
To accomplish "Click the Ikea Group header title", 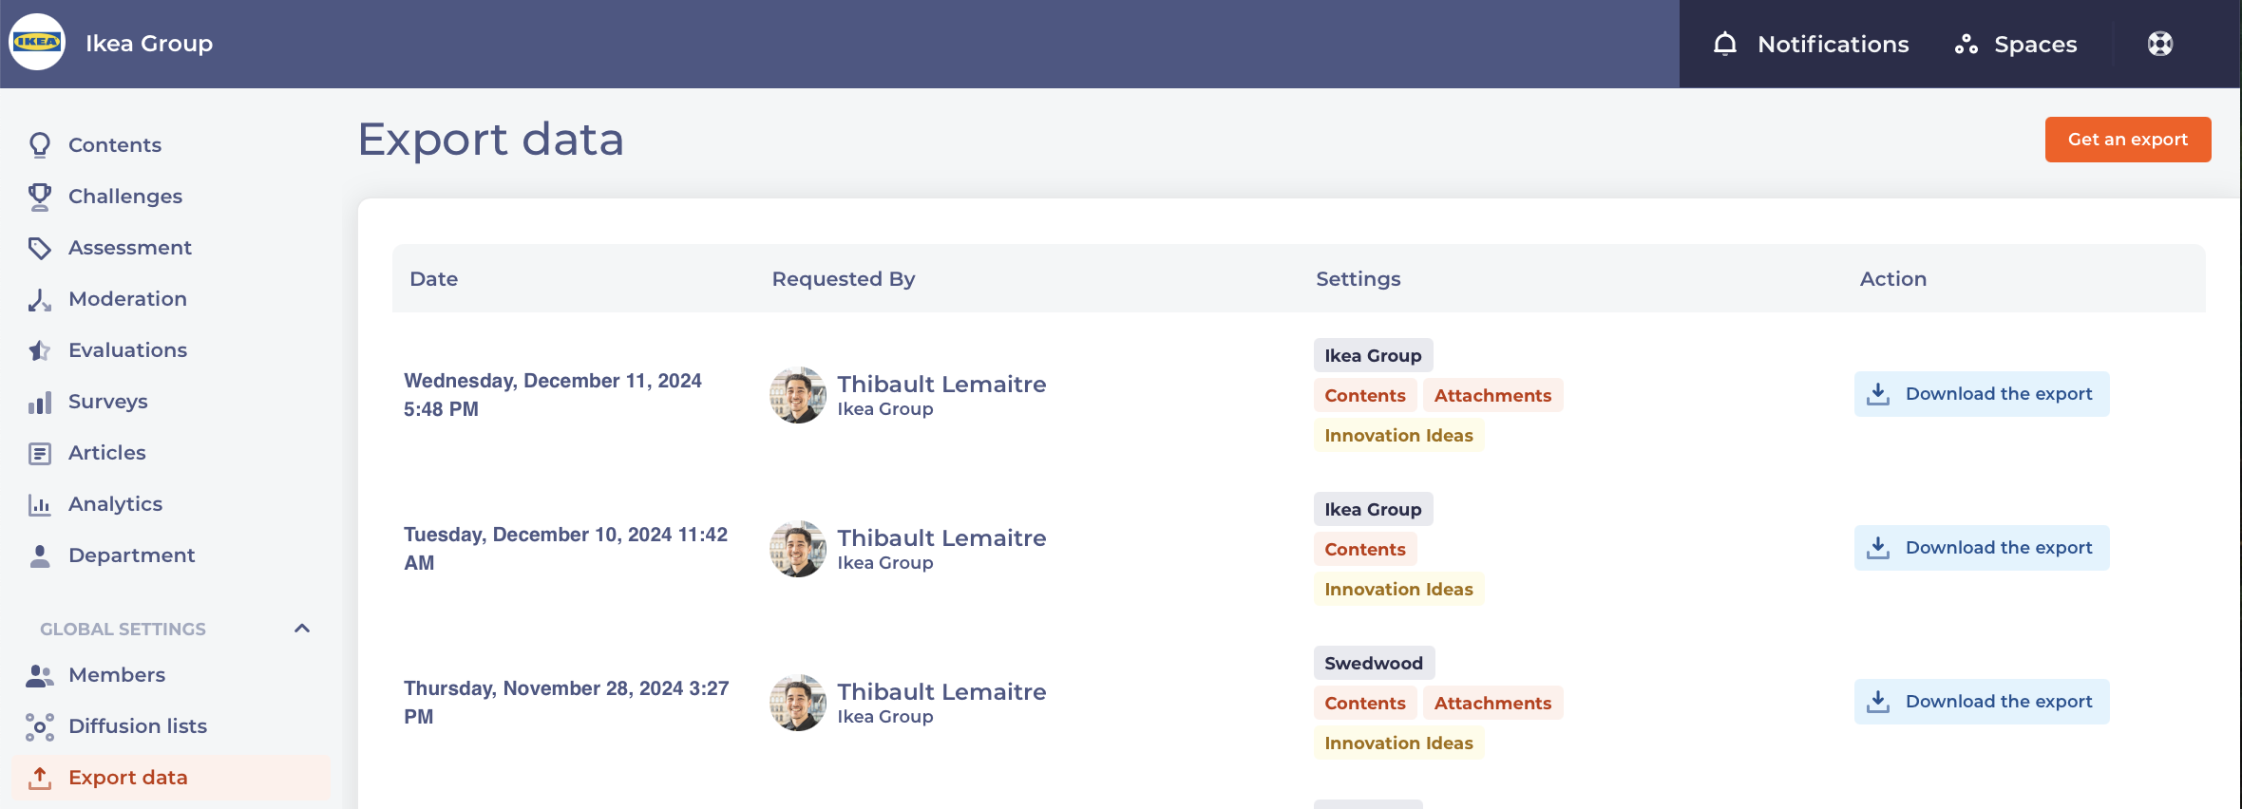I will coord(149,43).
